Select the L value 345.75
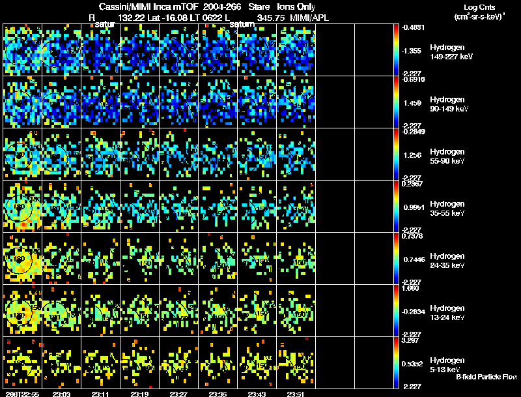521x397 pixels. pyautogui.click(x=271, y=18)
